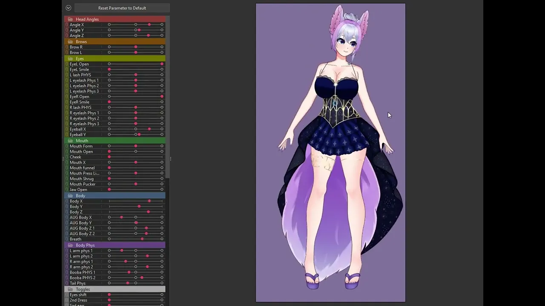Click the Body Z slider handle

coord(148,212)
